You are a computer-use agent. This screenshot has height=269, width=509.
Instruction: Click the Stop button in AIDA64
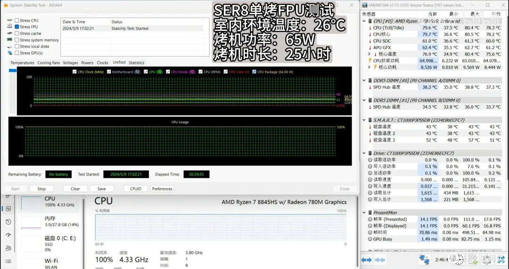tap(41, 189)
